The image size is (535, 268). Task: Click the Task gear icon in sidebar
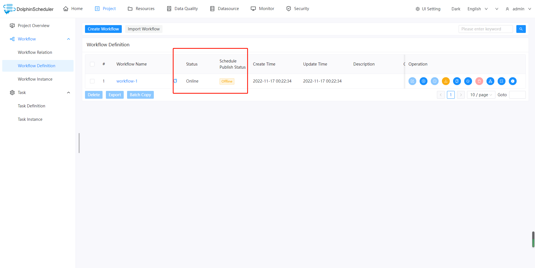click(x=12, y=93)
